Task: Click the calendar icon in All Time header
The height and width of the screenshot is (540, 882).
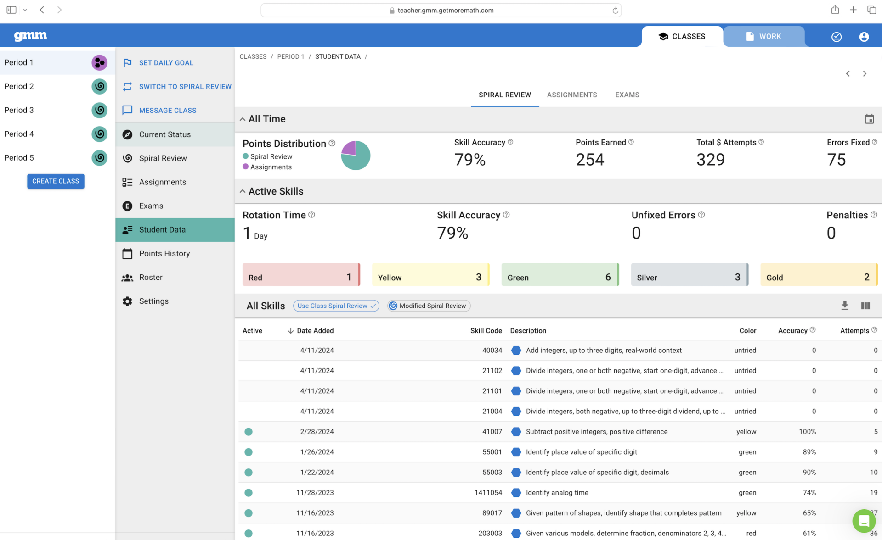Action: click(869, 119)
